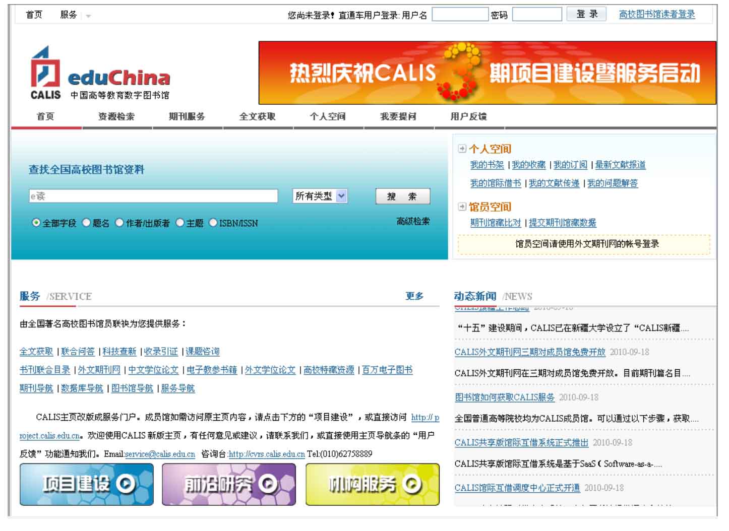Click the library search text field
Viewport: 729px width, 531px height.
[x=153, y=196]
